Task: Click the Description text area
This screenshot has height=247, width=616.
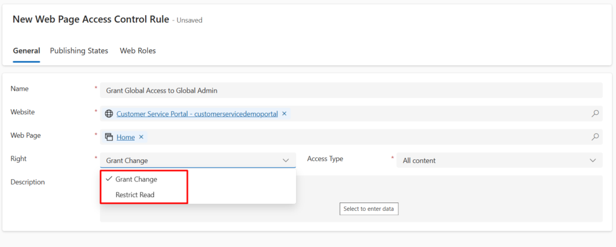Action: (x=351, y=198)
